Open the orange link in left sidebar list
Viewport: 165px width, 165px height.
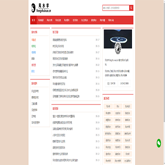33,40
